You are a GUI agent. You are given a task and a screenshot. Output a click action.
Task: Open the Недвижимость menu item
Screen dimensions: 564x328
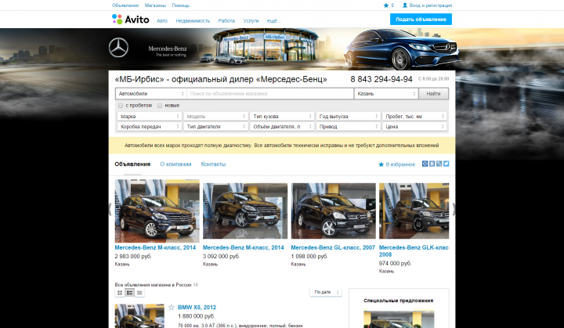pos(193,21)
